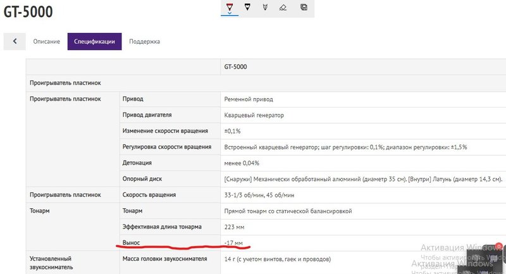
Task: Click the Изменение скорости вращения label
Action: click(165, 131)
